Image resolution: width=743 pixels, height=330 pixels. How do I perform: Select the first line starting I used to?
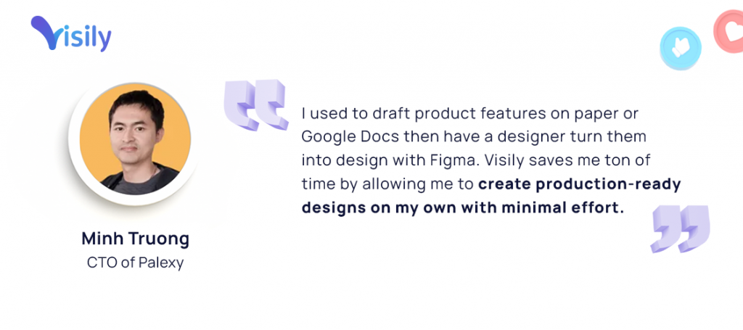pyautogui.click(x=470, y=114)
